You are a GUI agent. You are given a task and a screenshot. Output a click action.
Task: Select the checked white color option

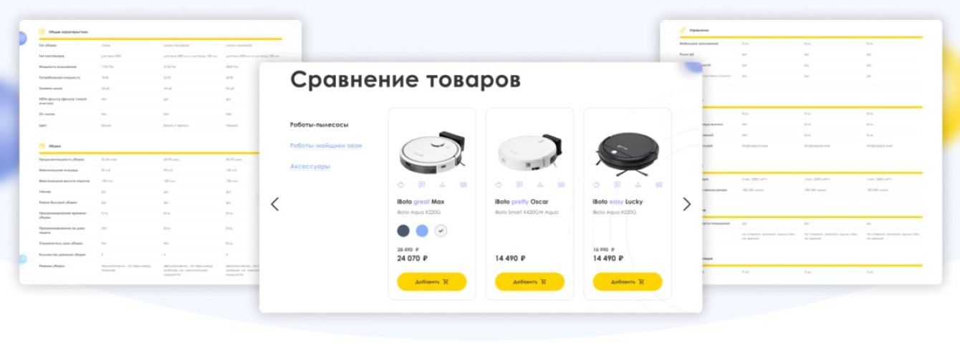click(x=441, y=230)
